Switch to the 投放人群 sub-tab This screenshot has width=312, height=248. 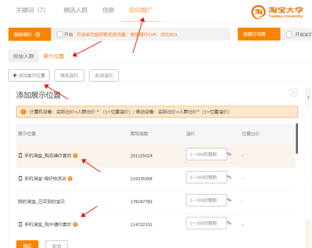pyautogui.click(x=24, y=56)
